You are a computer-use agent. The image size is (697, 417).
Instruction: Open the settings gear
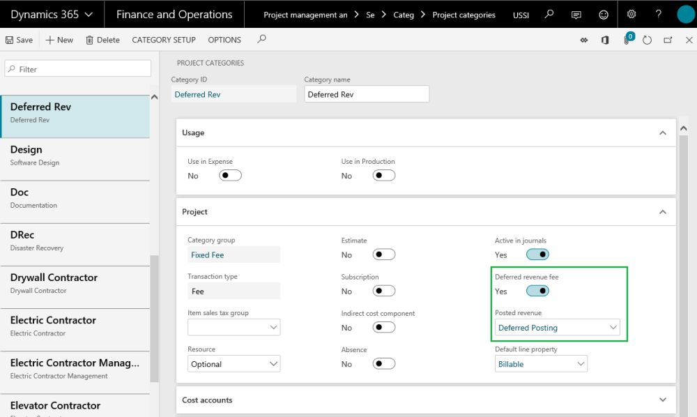click(x=631, y=15)
